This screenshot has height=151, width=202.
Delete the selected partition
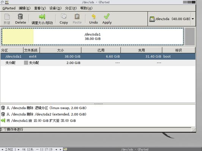tap(21, 19)
